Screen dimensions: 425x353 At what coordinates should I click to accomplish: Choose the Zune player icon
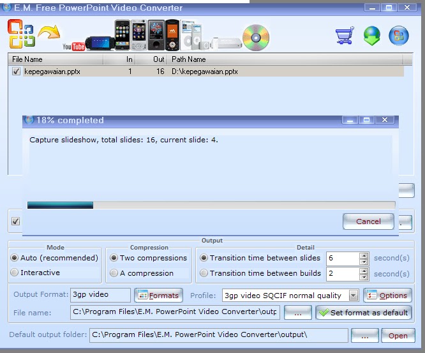pyautogui.click(x=156, y=34)
